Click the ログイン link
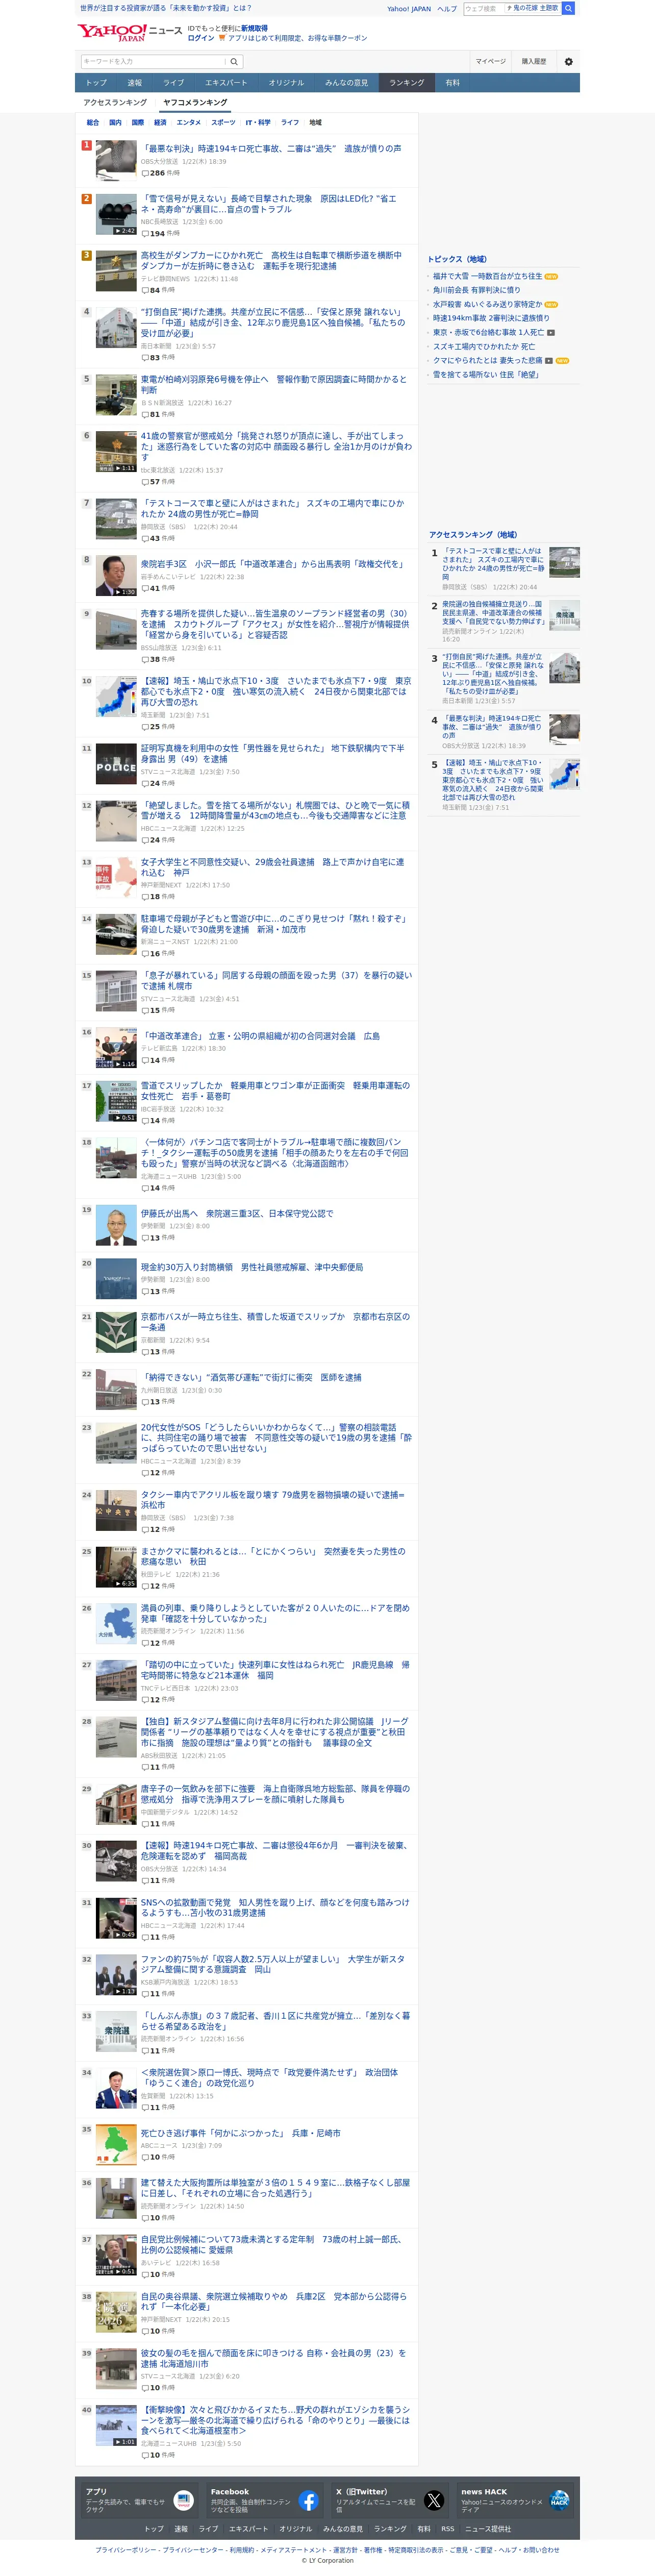 [x=201, y=38]
